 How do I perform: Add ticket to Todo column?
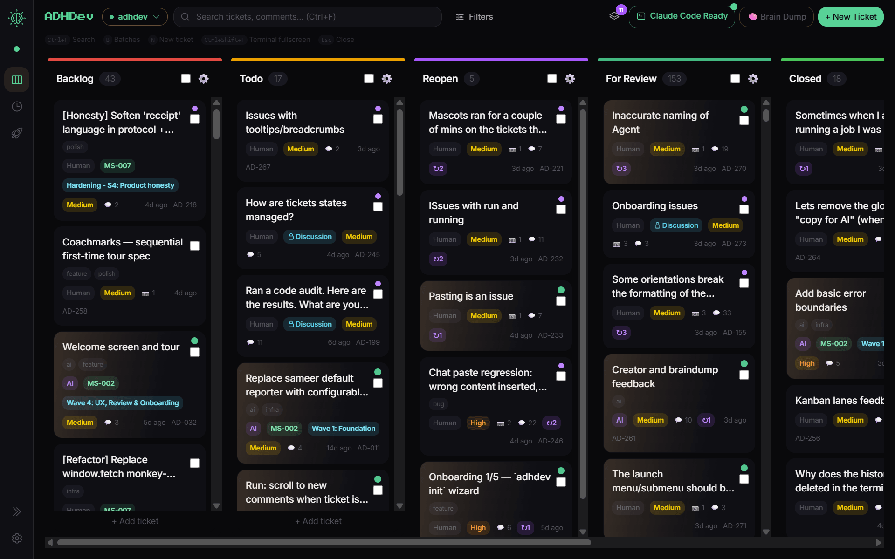[x=318, y=521]
